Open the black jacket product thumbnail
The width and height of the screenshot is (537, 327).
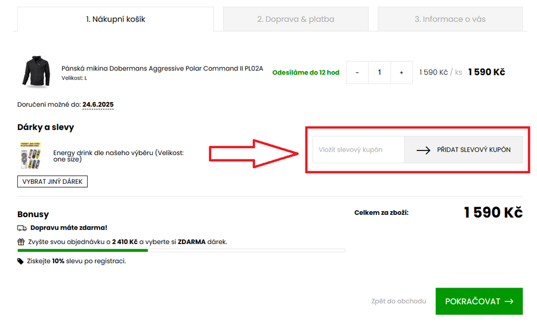[x=37, y=73]
